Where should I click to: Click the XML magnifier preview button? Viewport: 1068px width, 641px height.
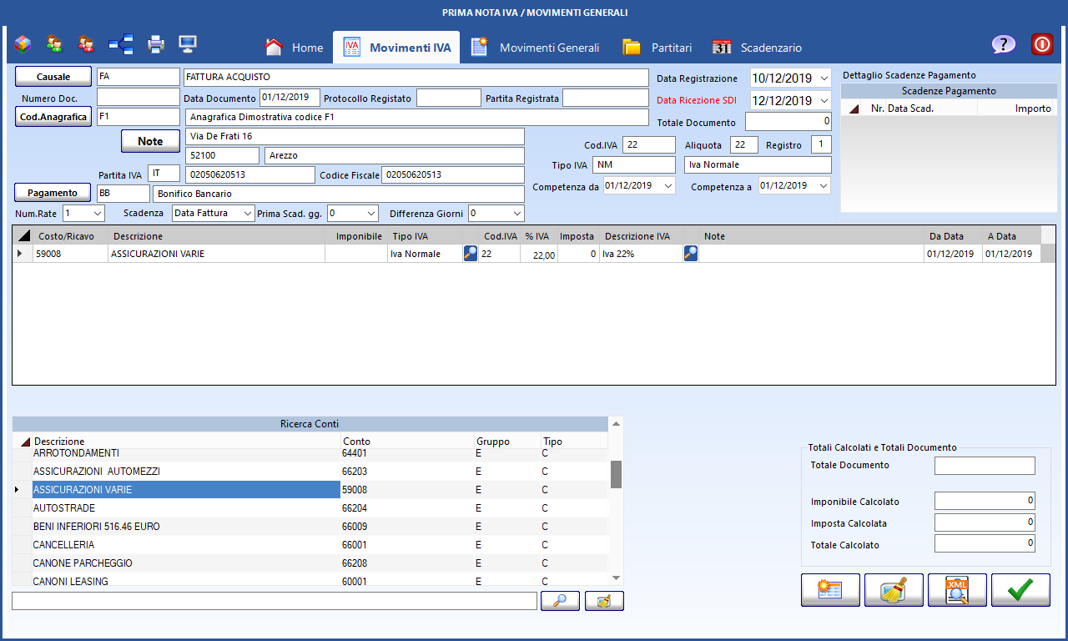coord(957,590)
